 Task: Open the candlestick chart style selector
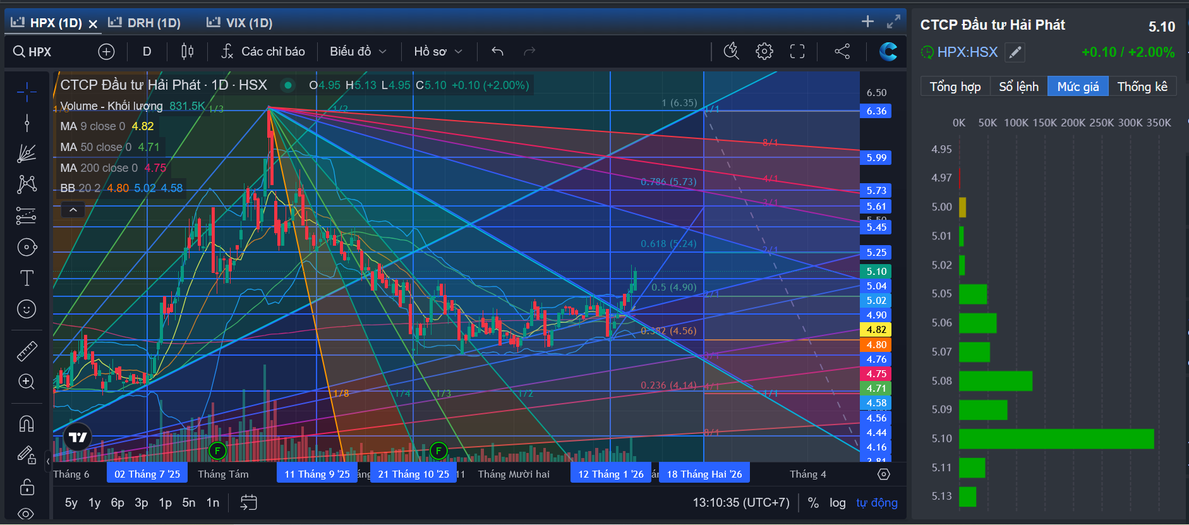[x=188, y=52]
